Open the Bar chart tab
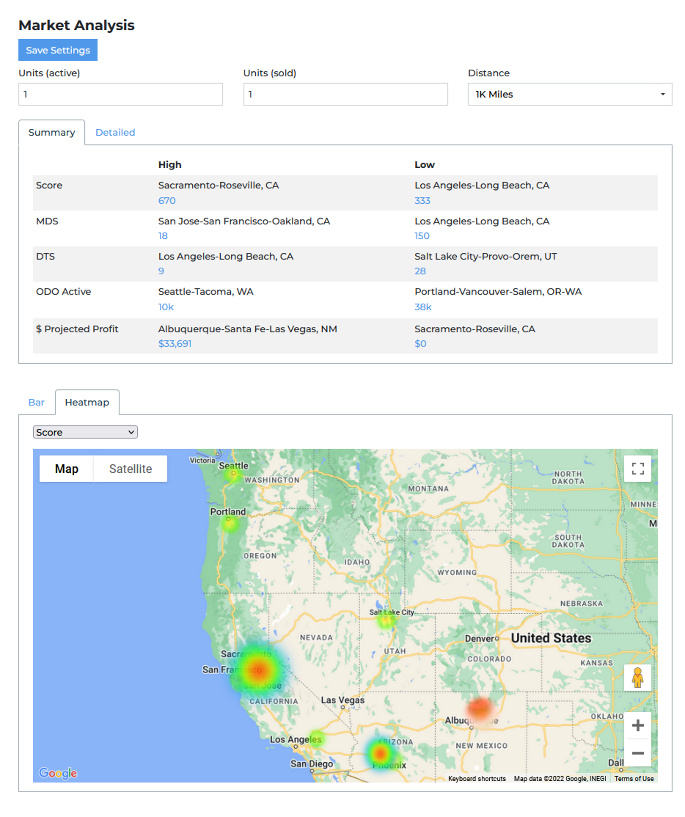The width and height of the screenshot is (685, 817). pyautogui.click(x=36, y=402)
